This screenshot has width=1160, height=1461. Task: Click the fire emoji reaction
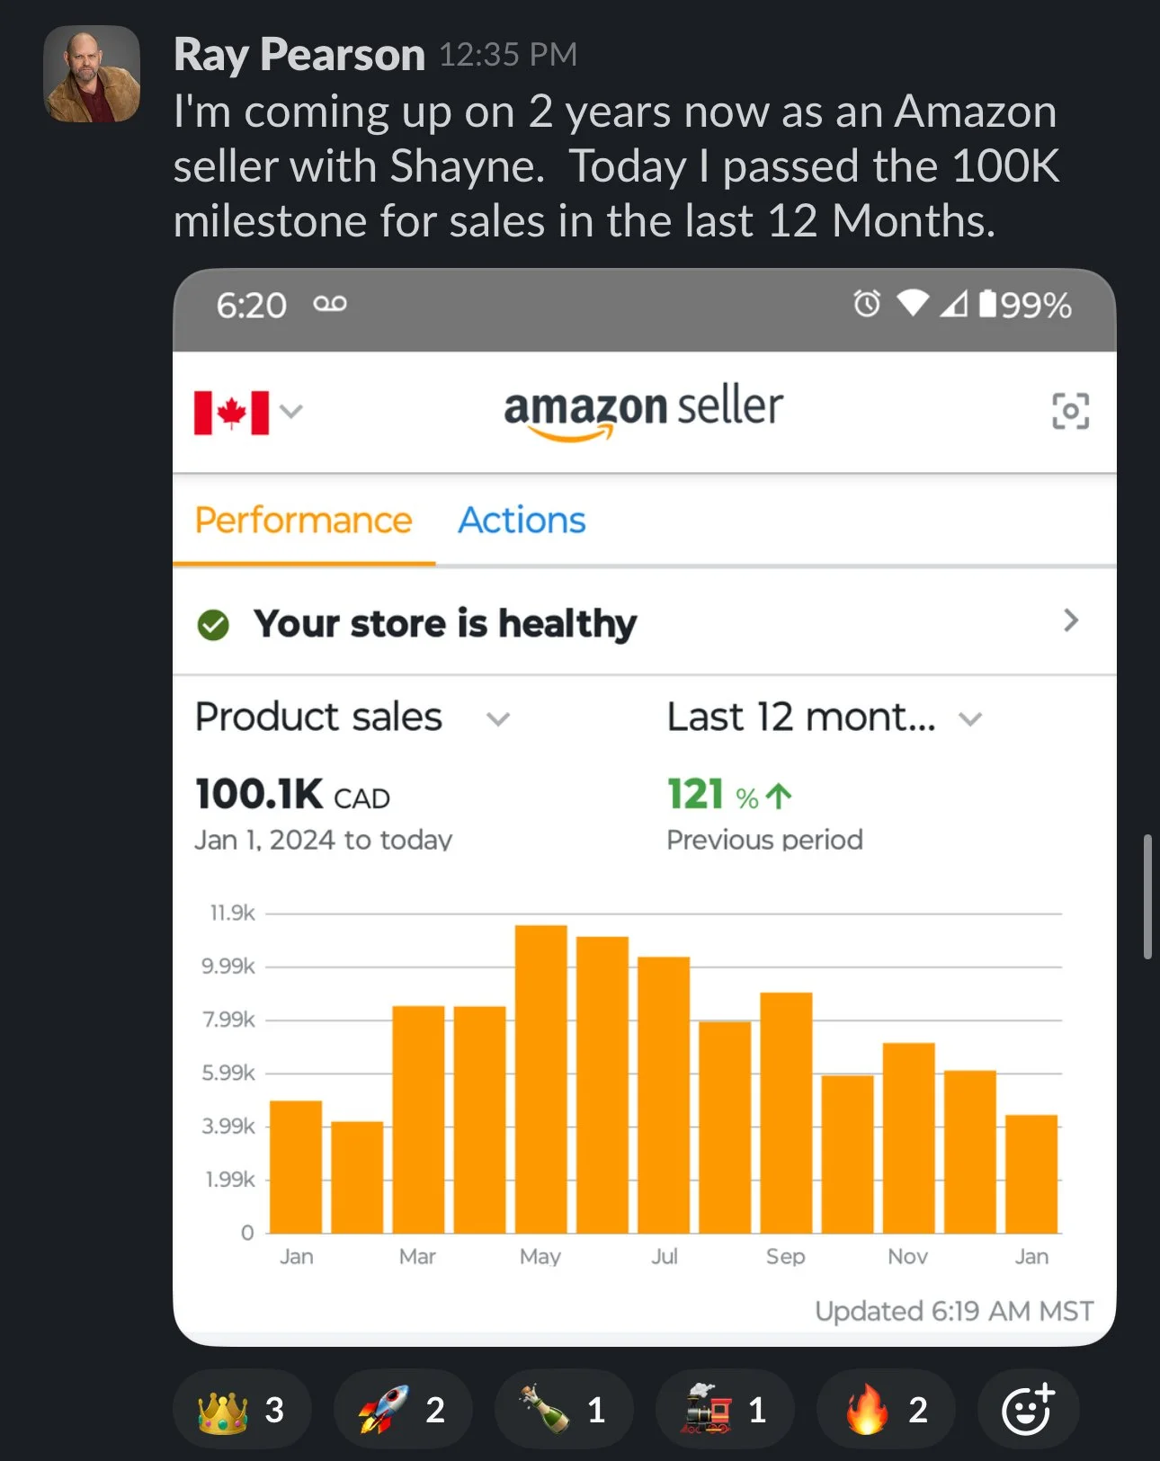pyautogui.click(x=885, y=1410)
